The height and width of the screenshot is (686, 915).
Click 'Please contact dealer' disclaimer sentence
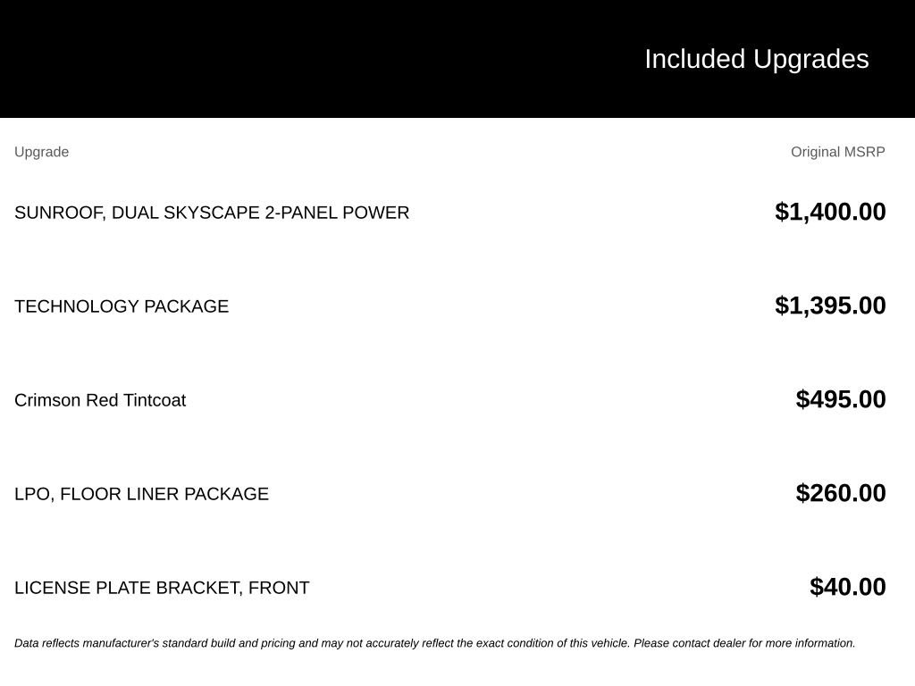[x=744, y=643]
